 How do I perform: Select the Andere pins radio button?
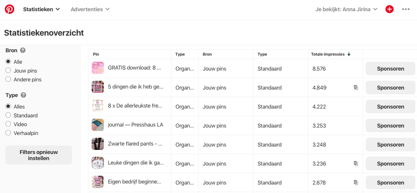(8, 79)
